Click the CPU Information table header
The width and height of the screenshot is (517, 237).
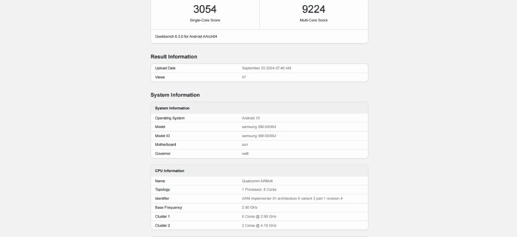[169, 171]
